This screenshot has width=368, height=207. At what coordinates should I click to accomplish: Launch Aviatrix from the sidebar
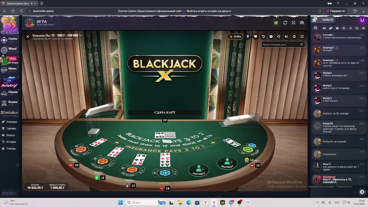[x=9, y=83]
